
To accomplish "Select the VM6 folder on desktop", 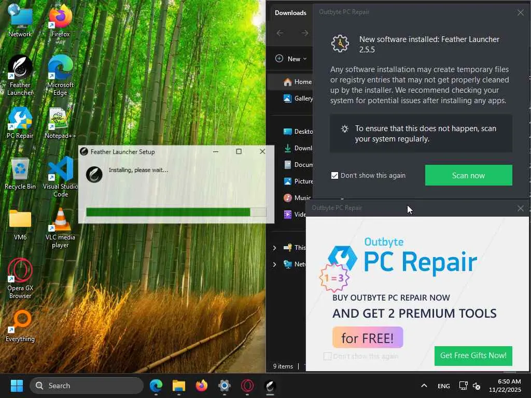I will (20, 224).
